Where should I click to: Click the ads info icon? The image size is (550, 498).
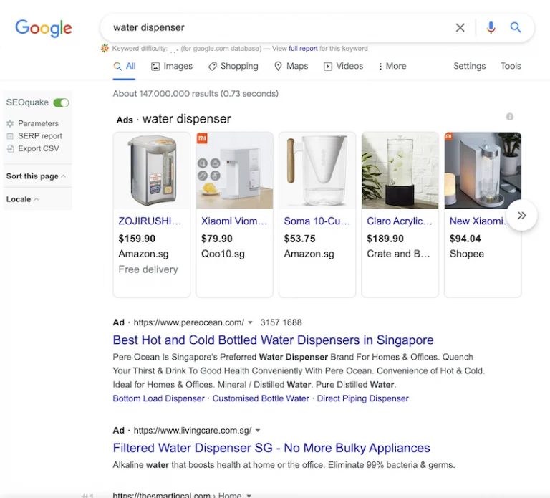[x=510, y=117]
